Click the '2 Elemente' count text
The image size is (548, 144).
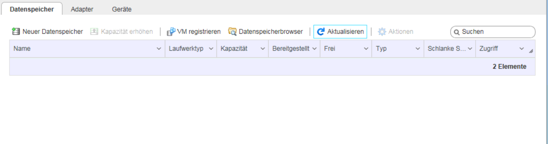(509, 67)
